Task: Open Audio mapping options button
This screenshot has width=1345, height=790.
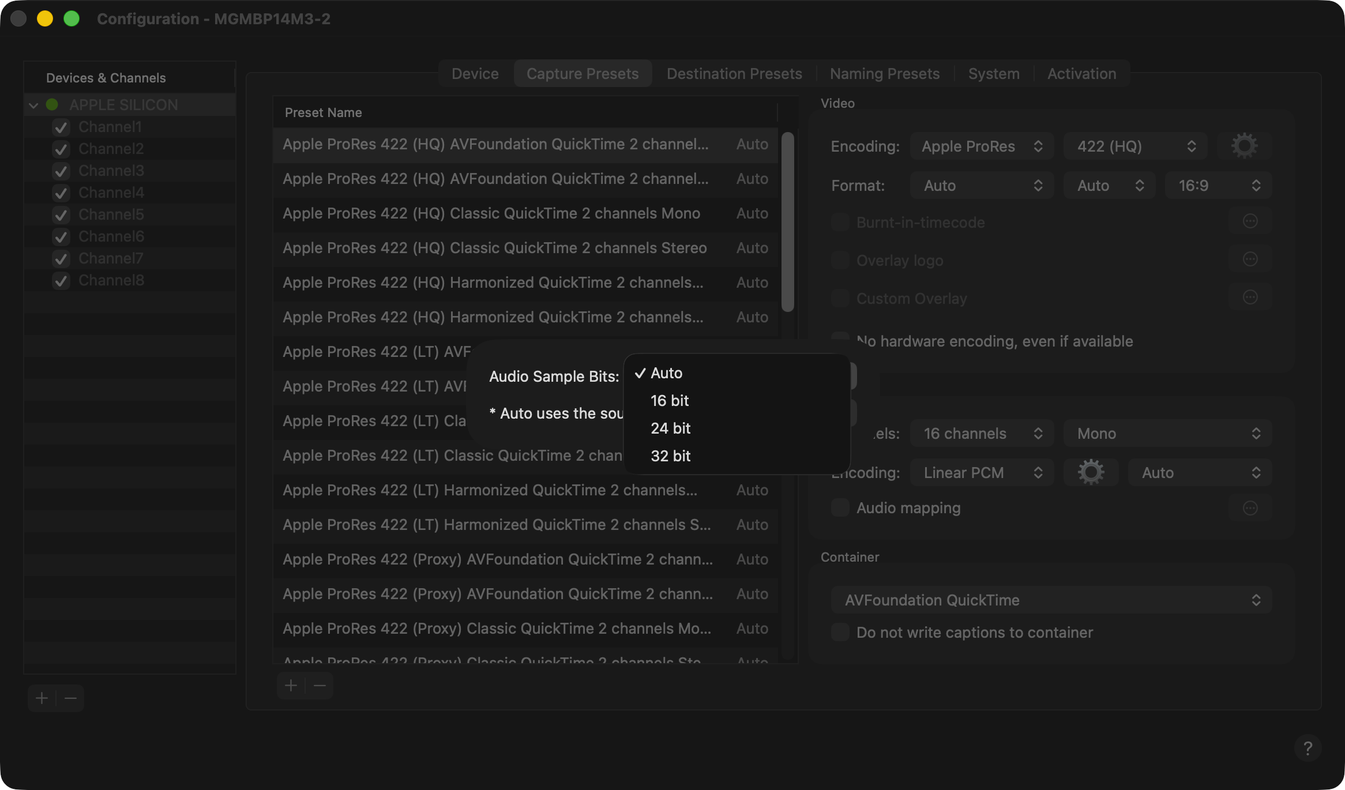Action: coord(1250,508)
